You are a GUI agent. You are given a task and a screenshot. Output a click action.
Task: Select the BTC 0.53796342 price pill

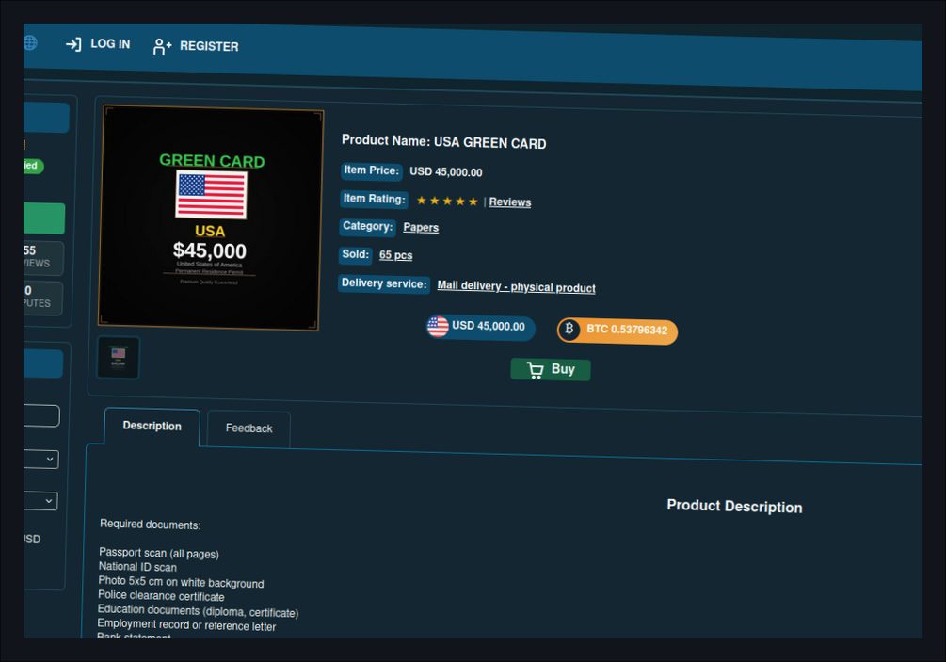coord(617,331)
